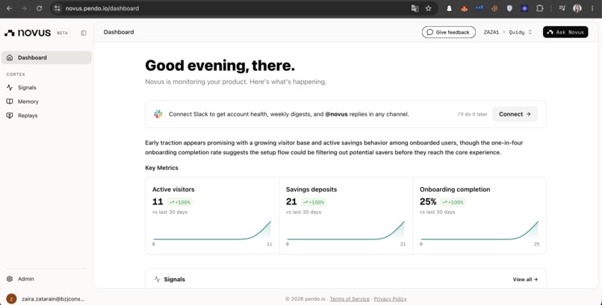Screen dimensions: 602x305
Task: Dismiss Slack prompt via I'll do it later
Action: click(x=472, y=114)
